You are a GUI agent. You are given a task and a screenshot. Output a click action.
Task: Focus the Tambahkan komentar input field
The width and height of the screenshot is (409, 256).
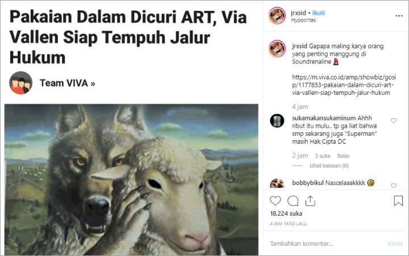pos(326,244)
